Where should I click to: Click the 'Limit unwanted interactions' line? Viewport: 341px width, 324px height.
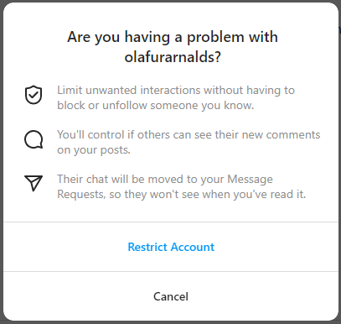coord(176,91)
